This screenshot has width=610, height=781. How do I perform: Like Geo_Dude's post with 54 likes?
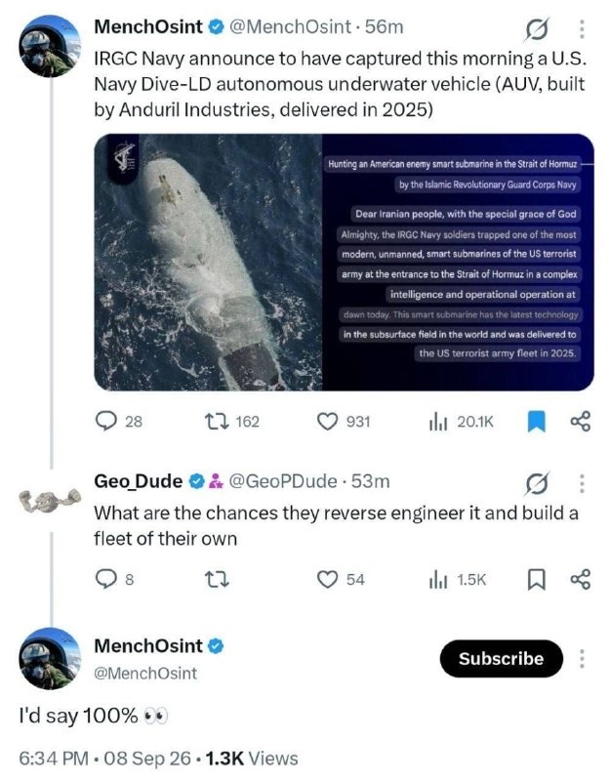(x=341, y=579)
